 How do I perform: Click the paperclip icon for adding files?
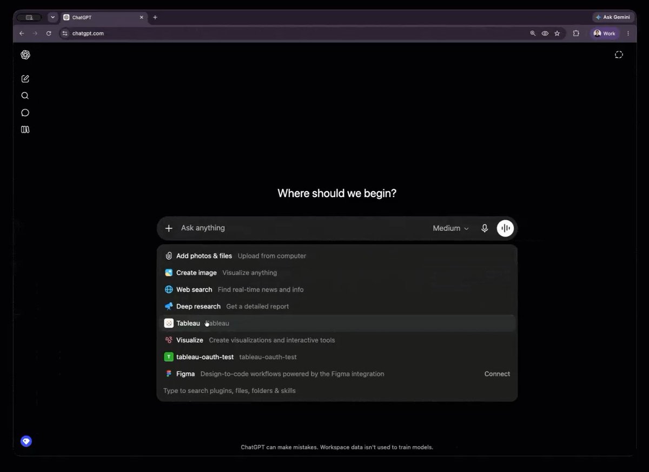(x=169, y=256)
